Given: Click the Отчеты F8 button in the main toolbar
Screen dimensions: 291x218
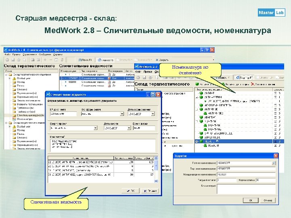Looking at the screenshot, I should 125,60.
